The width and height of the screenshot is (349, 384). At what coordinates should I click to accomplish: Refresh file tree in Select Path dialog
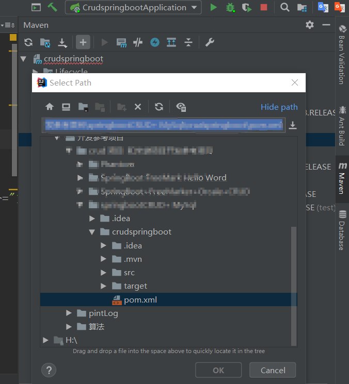coord(159,107)
